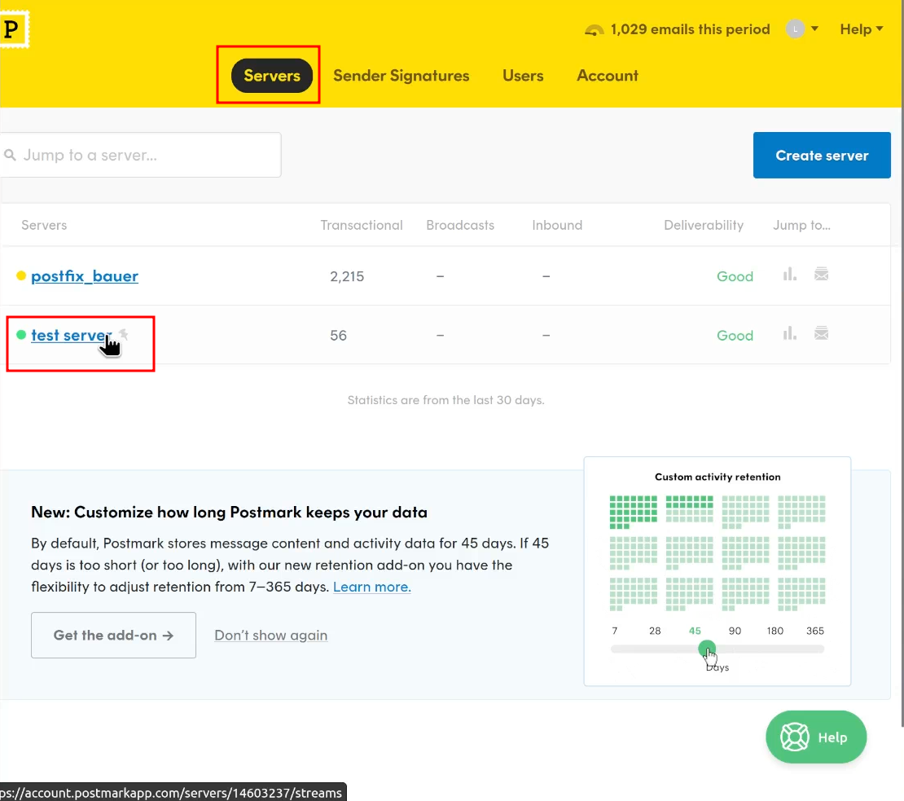This screenshot has width=904, height=801.
Task: View statistics chart icon for test server
Action: pyautogui.click(x=790, y=333)
